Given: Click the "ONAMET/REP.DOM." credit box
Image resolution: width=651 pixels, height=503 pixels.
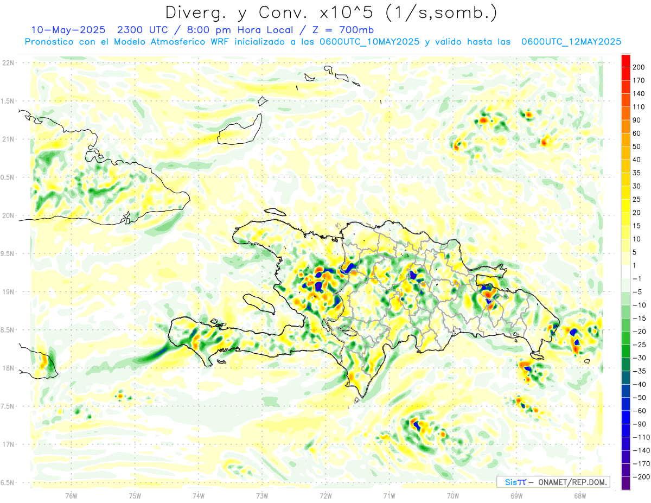Looking at the screenshot, I should click(553, 482).
